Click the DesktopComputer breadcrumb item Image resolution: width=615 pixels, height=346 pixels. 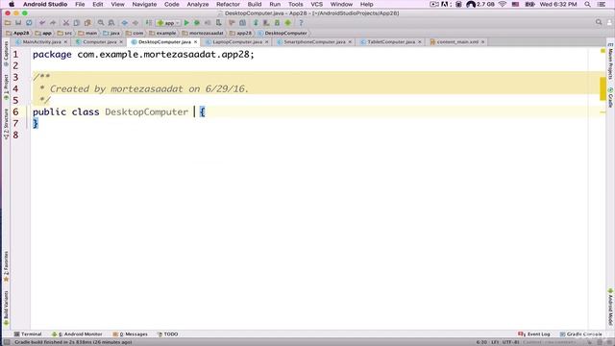click(x=283, y=34)
